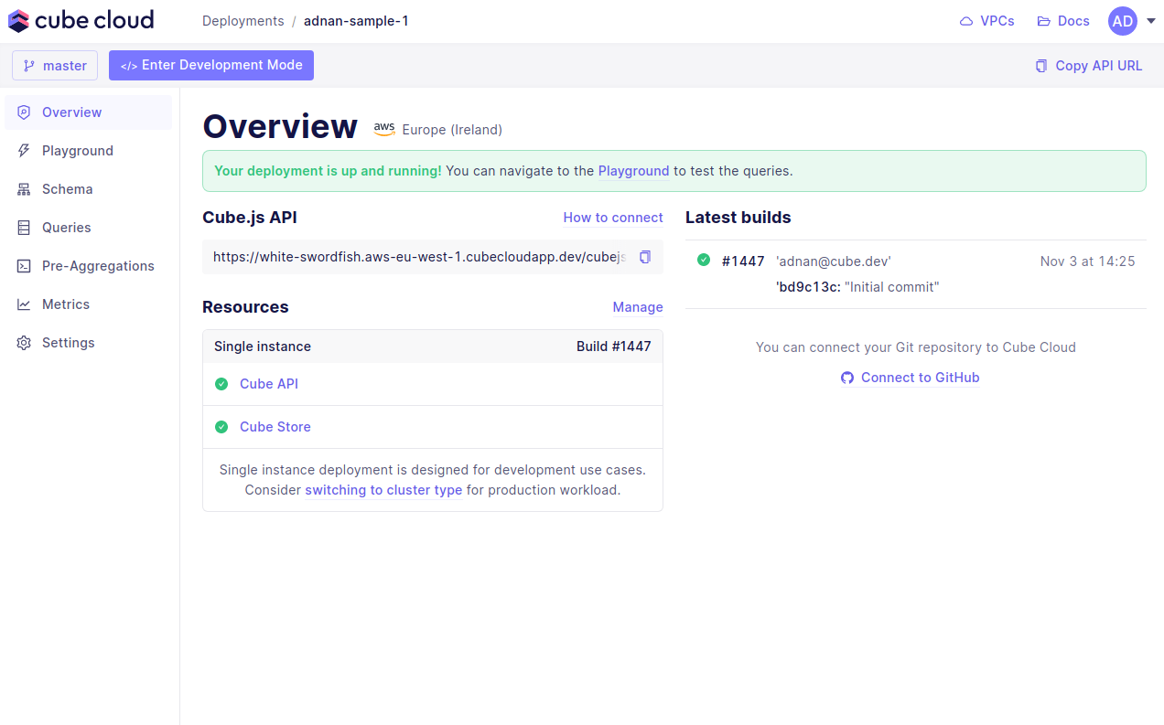This screenshot has width=1164, height=725.
Task: Select the Pre-Aggregations sidebar icon
Action: pyautogui.click(x=22, y=265)
